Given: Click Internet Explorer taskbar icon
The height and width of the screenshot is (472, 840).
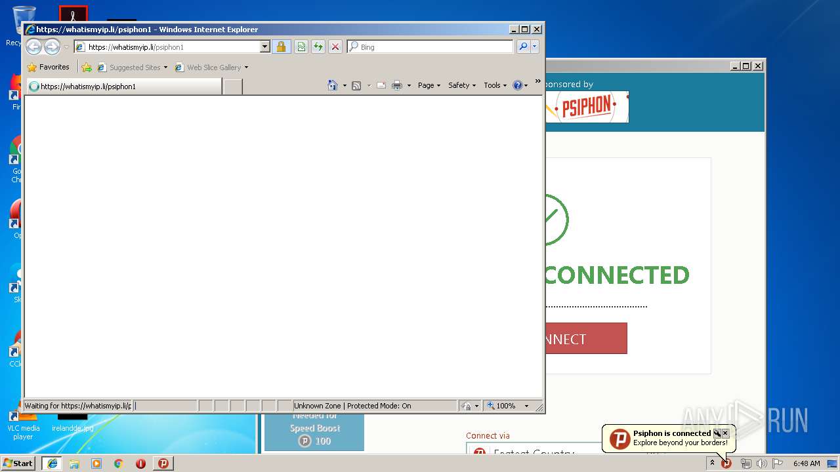Looking at the screenshot, I should 52,463.
